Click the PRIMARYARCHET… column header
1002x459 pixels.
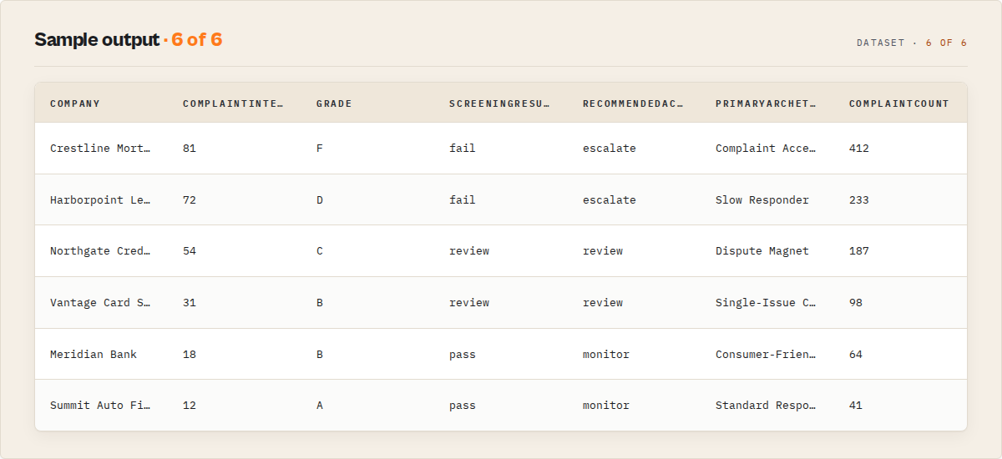click(x=766, y=103)
